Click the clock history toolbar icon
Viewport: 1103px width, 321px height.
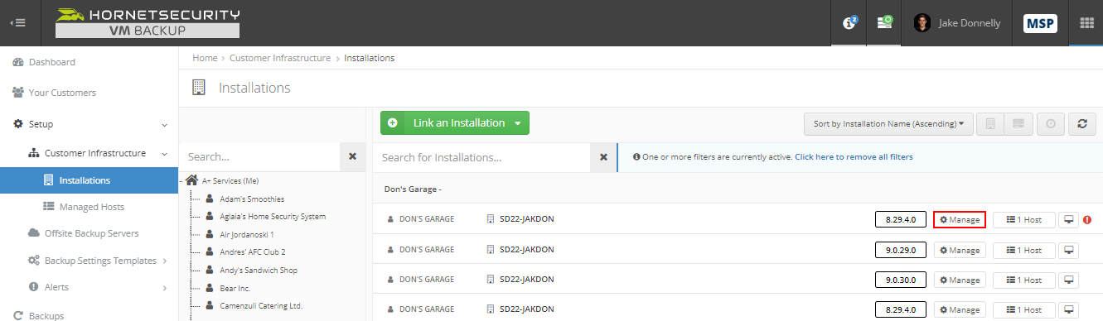[x=1051, y=124]
